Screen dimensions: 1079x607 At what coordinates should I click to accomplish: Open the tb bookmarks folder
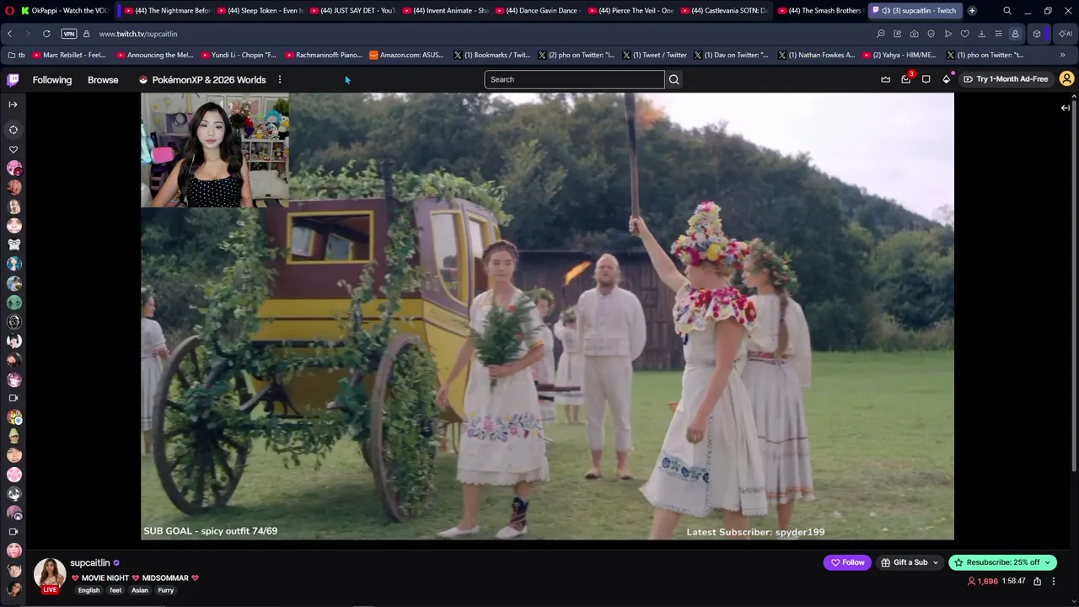coord(16,55)
